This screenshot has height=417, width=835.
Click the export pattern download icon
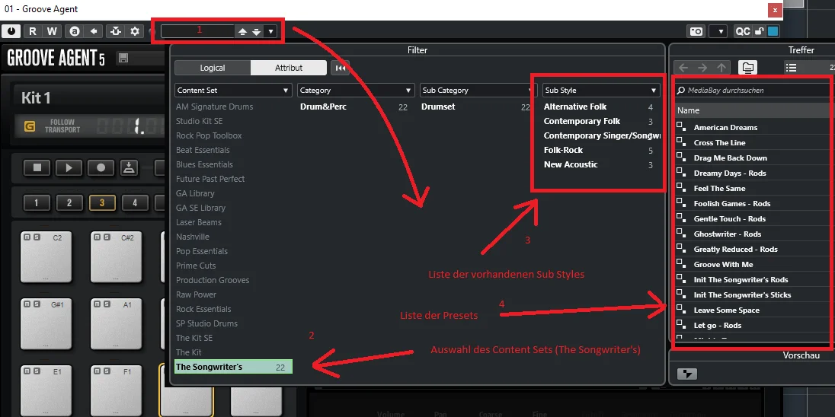tap(128, 167)
